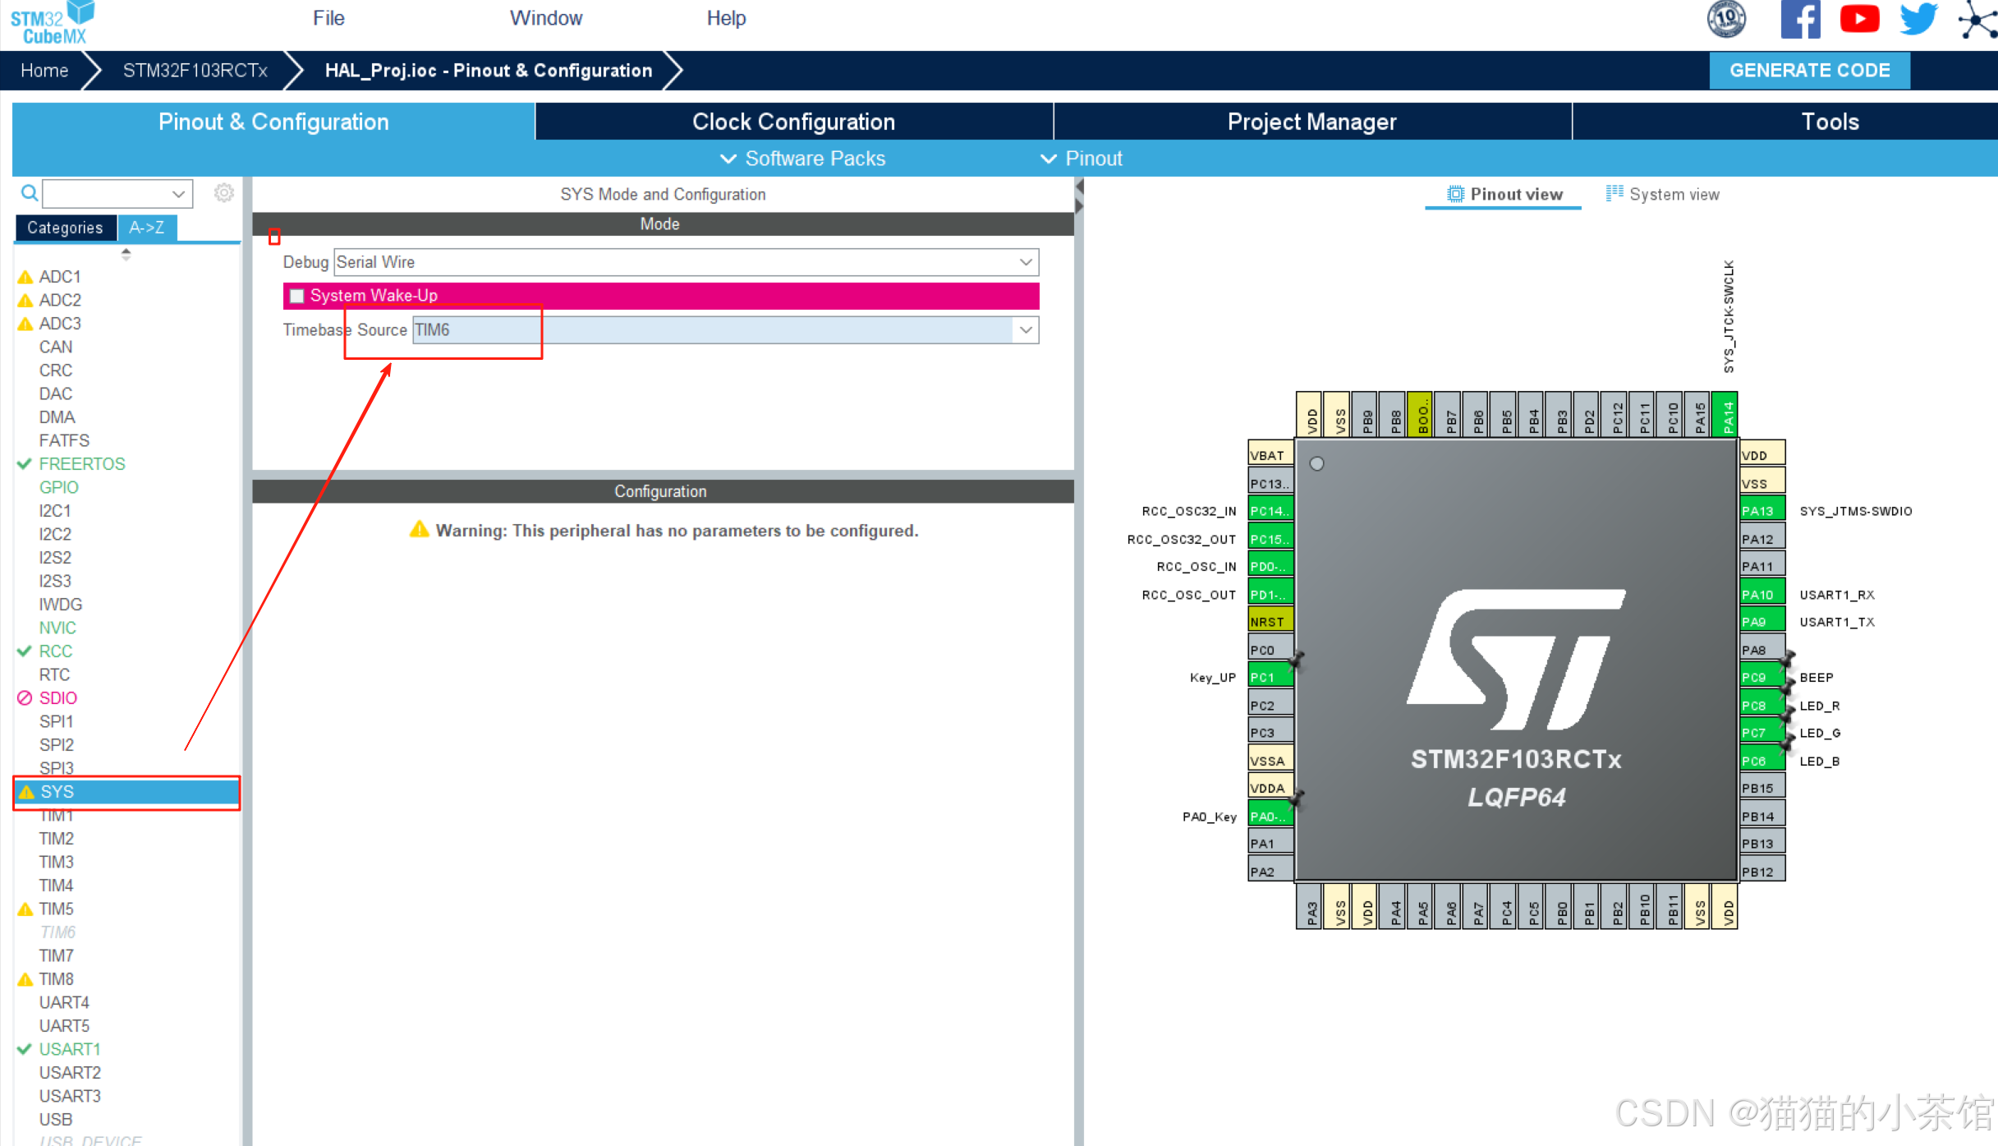Select USART1 in the peripheral list

(70, 1049)
